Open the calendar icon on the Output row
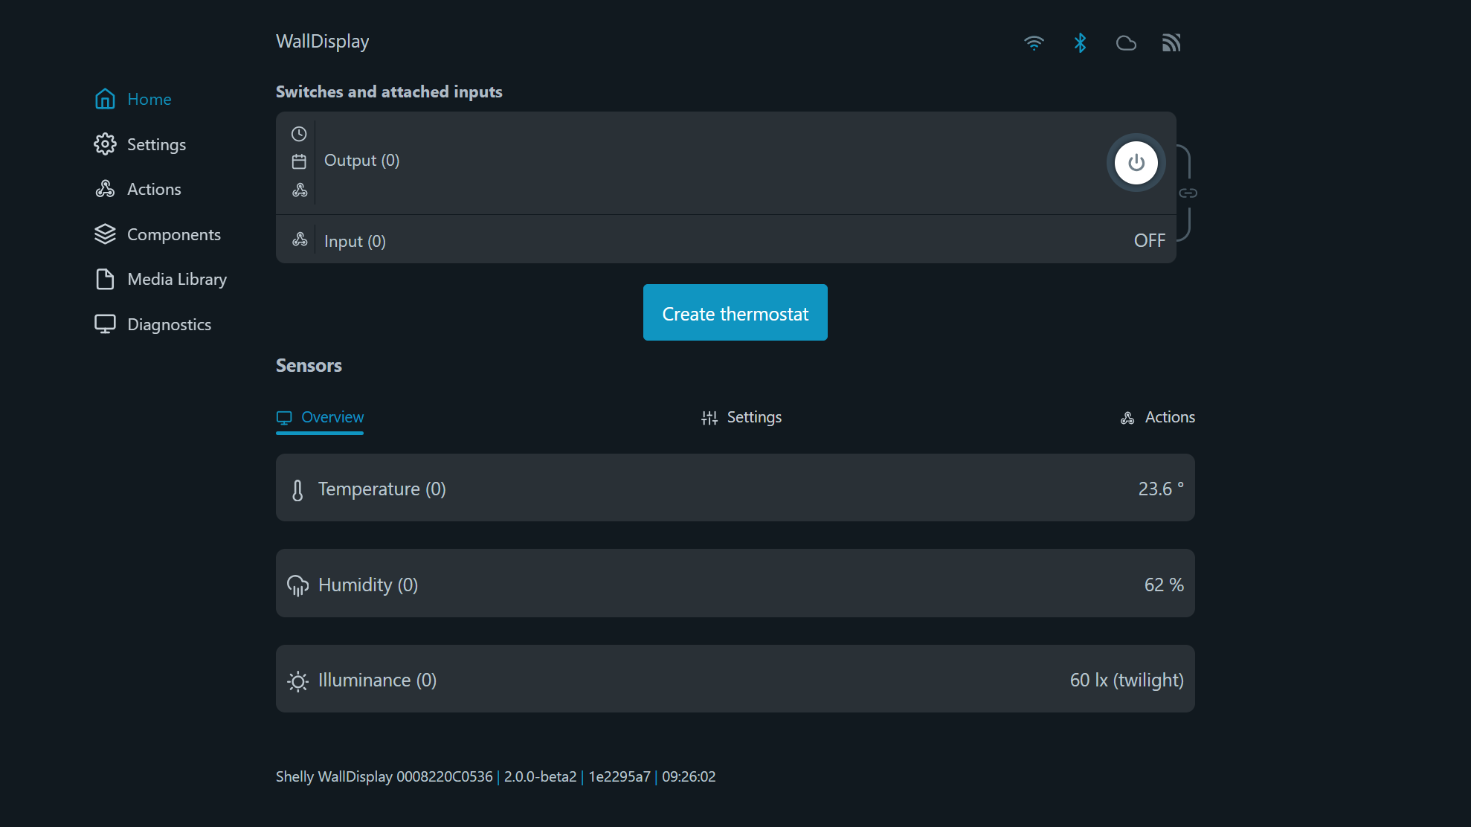The width and height of the screenshot is (1471, 827). 299,162
